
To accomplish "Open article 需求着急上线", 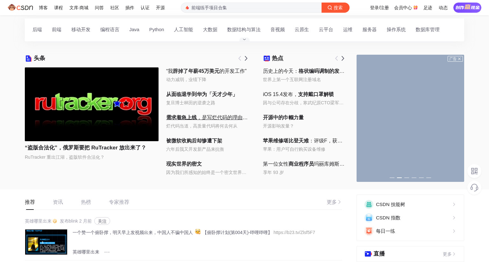I will 207,117.
